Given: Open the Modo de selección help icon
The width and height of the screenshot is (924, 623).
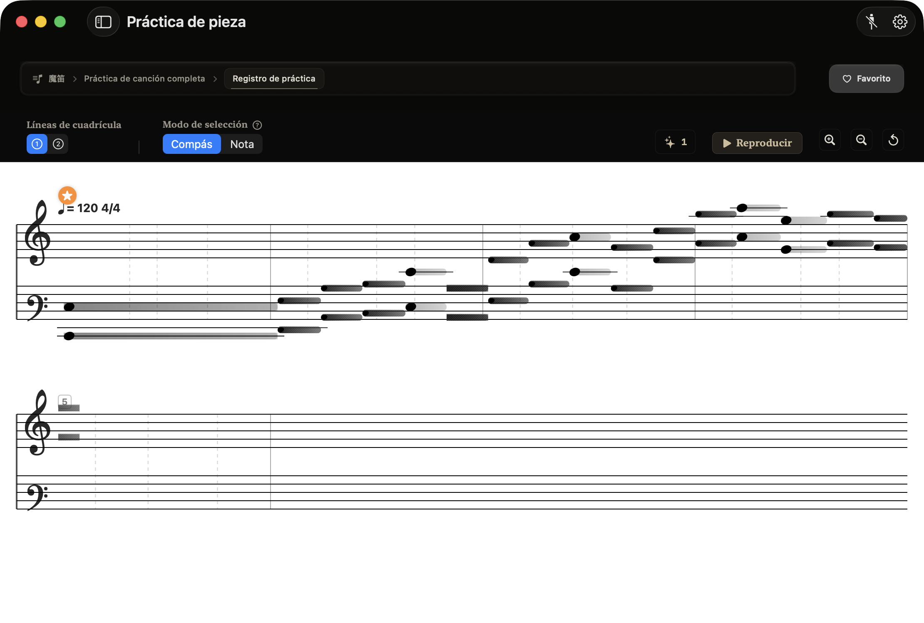Looking at the screenshot, I should pos(257,125).
